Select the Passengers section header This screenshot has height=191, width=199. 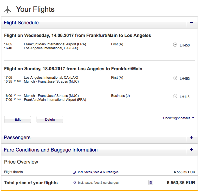(17, 138)
